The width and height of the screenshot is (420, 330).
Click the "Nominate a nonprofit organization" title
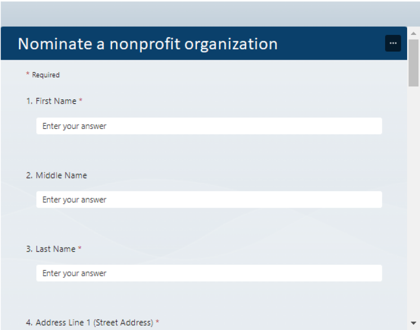tap(147, 44)
